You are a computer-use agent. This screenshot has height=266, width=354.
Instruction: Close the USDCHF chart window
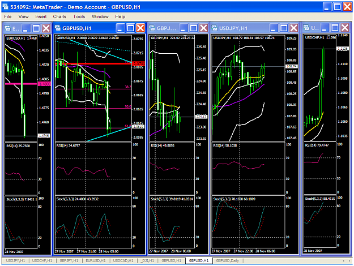click(x=345, y=28)
